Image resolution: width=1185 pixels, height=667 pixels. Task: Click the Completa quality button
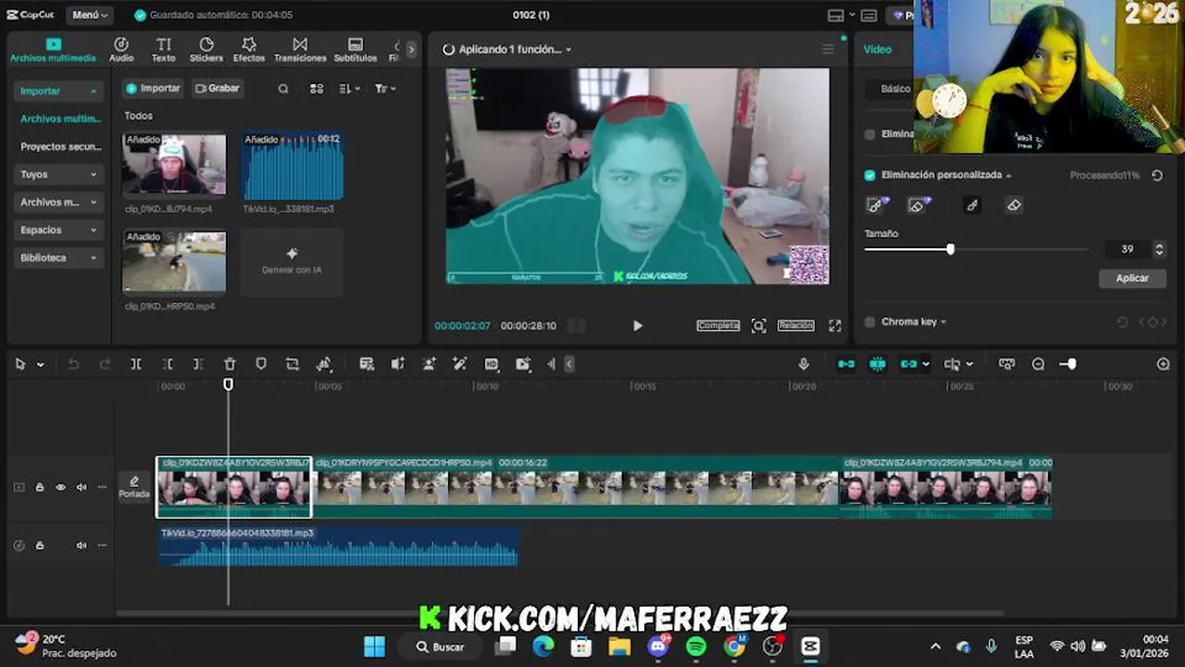[x=718, y=325]
